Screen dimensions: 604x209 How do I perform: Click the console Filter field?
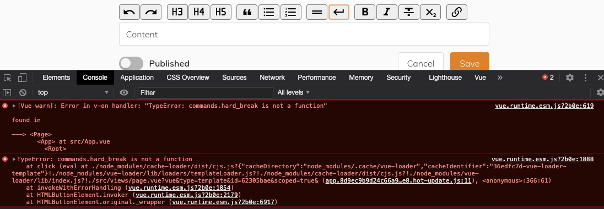206,92
